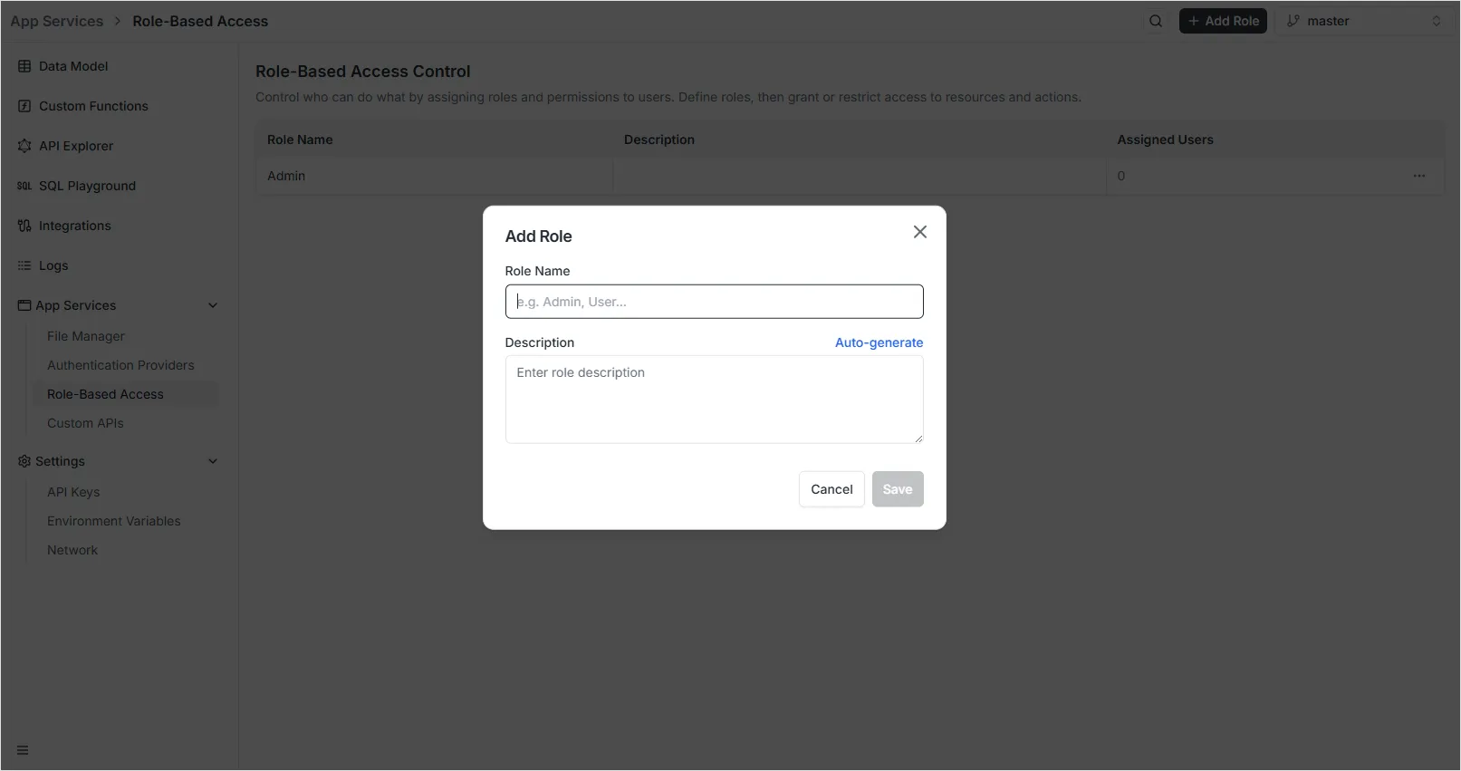The height and width of the screenshot is (771, 1461).
Task: Click the Integrations icon in sidebar
Action: [x=24, y=226]
